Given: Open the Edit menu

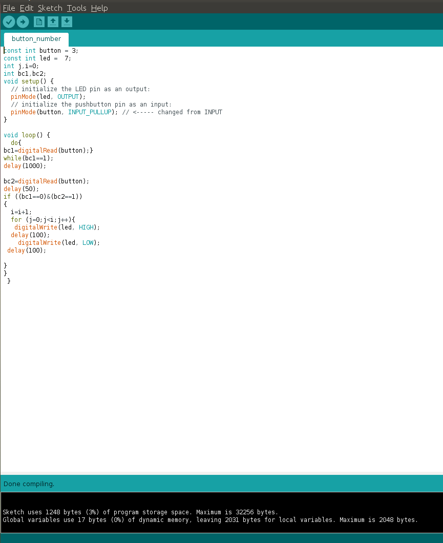Looking at the screenshot, I should point(27,8).
